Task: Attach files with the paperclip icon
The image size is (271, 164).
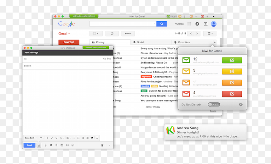Action: click(x=45, y=145)
